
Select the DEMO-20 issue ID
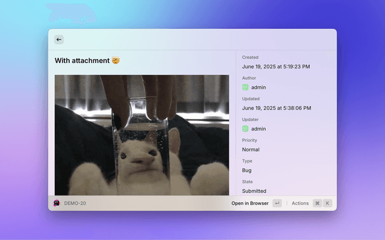[75, 203]
